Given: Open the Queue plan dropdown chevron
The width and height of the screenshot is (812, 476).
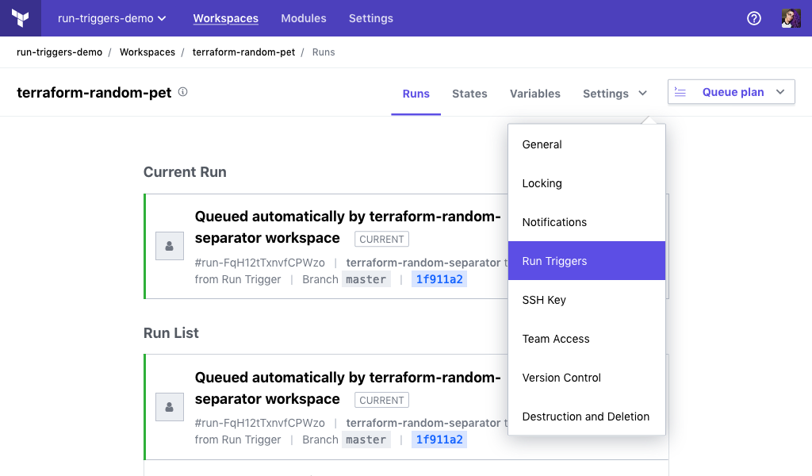Looking at the screenshot, I should click(780, 92).
